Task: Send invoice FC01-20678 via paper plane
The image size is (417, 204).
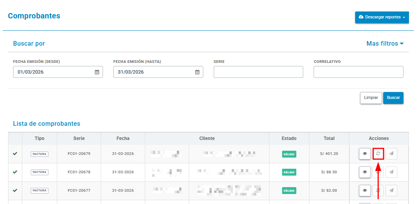Action: click(x=391, y=172)
